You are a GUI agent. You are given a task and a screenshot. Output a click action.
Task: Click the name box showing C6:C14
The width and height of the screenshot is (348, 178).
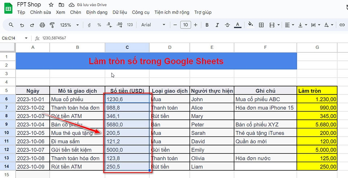click(x=9, y=38)
